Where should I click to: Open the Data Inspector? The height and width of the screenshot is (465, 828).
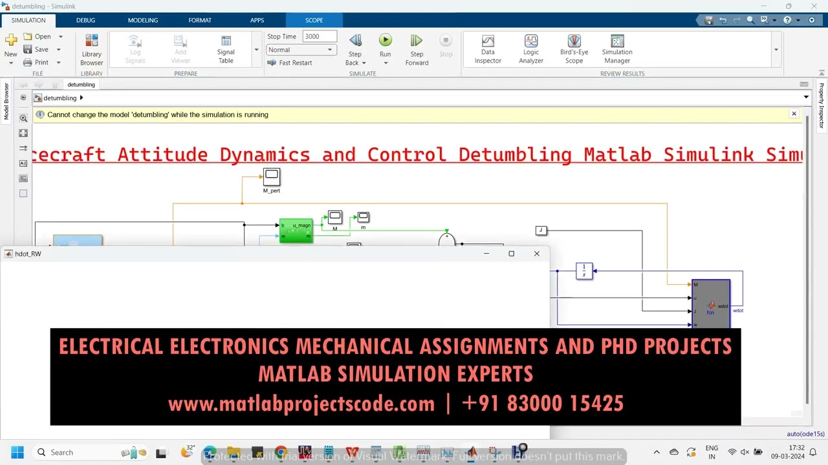pos(488,50)
